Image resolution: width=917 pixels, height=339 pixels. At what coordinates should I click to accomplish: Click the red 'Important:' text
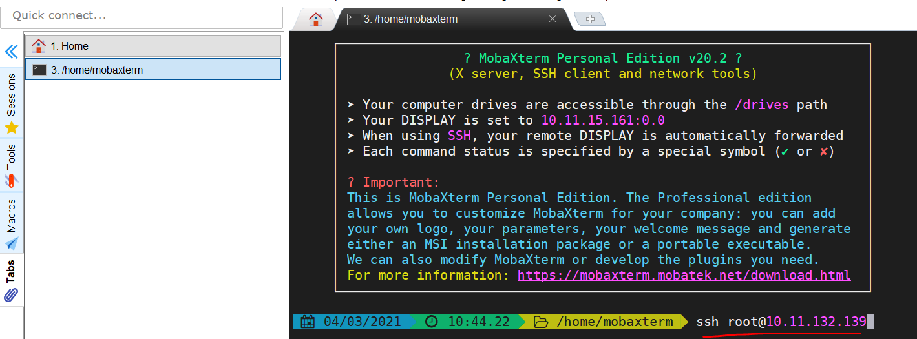pos(401,182)
